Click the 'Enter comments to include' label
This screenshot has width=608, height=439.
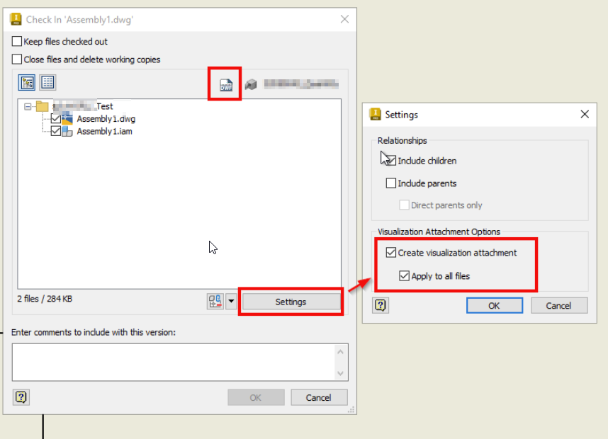pyautogui.click(x=94, y=333)
